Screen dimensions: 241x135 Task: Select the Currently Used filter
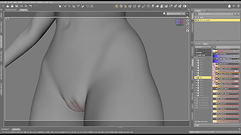click(203, 55)
